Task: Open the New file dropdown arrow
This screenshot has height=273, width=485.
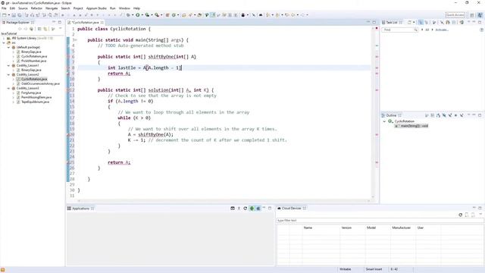Action: 8,15
